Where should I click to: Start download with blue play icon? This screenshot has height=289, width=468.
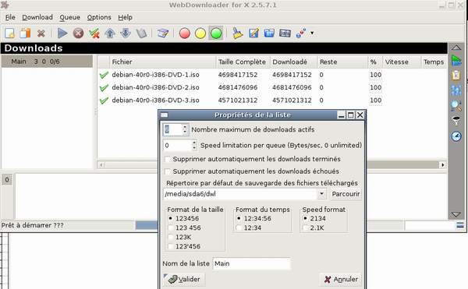(62, 33)
